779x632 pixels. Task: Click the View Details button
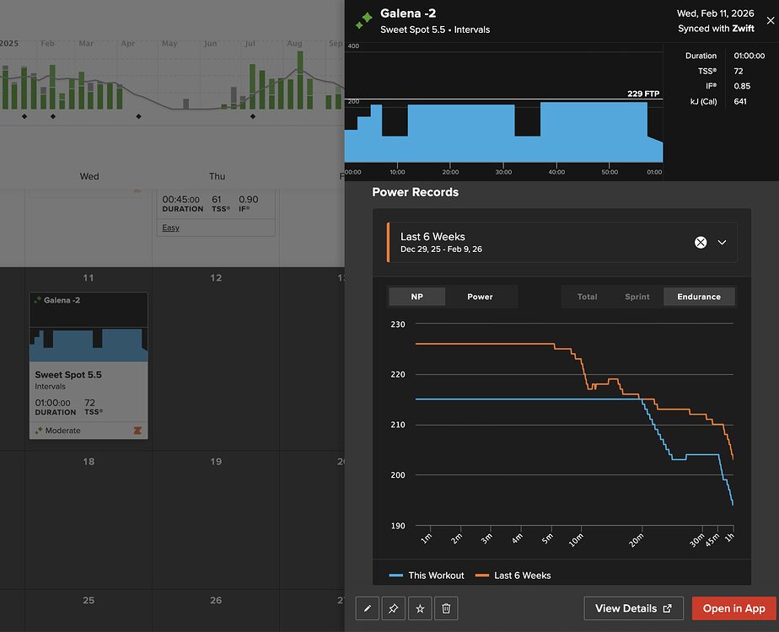633,608
